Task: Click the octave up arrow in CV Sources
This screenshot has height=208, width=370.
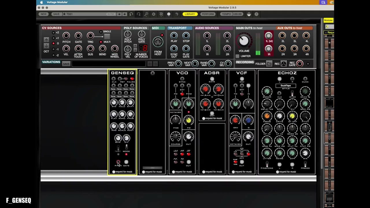Action: pos(46,40)
